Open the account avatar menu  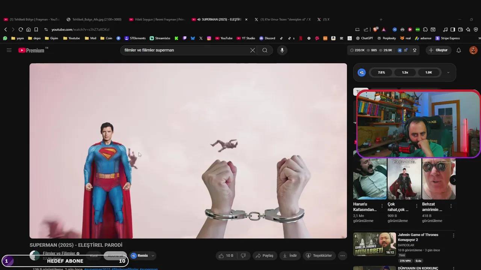[473, 50]
